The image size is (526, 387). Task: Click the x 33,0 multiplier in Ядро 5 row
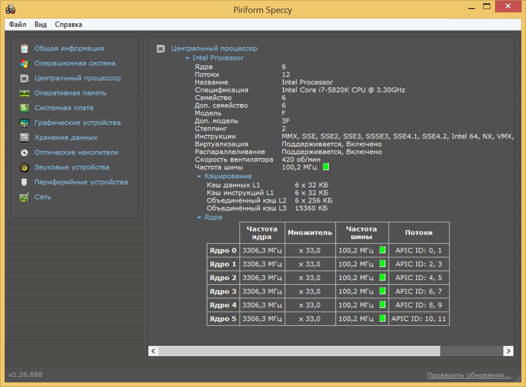pyautogui.click(x=310, y=319)
